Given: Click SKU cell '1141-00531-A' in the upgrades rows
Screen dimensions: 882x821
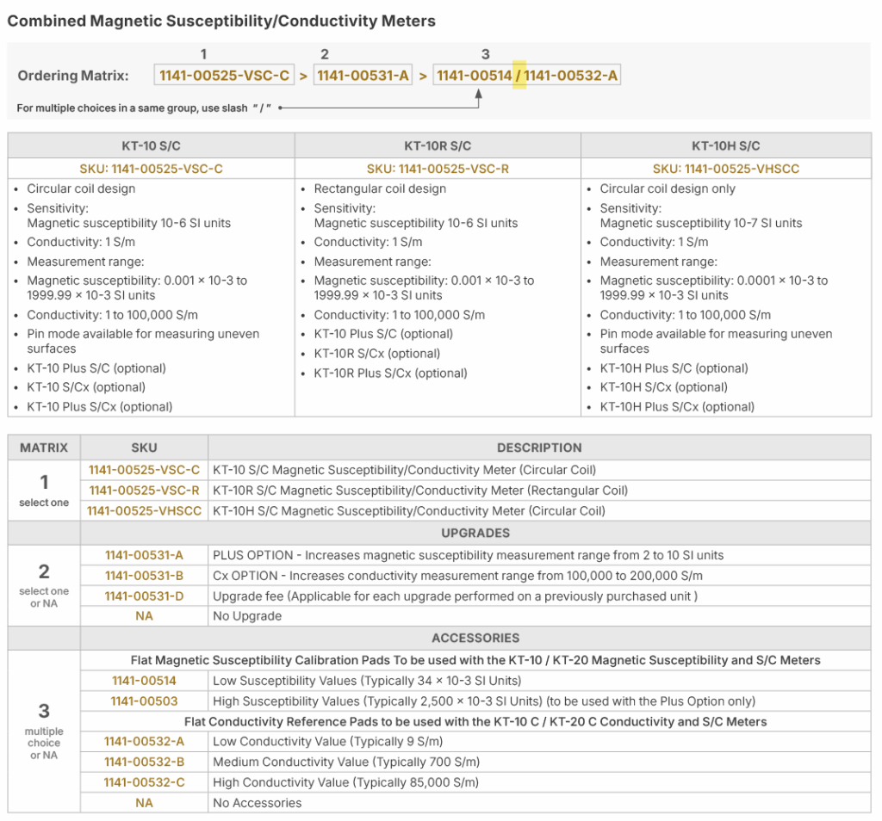Looking at the screenshot, I should 144,555.
